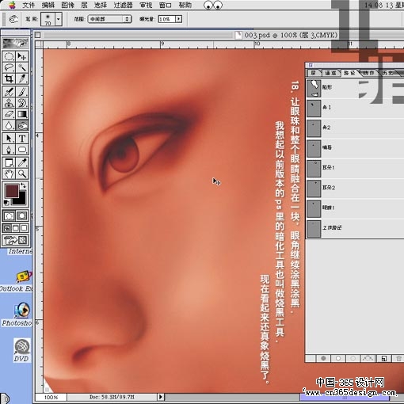
Task: Select the 工作路径 work path row
Action: [355, 228]
